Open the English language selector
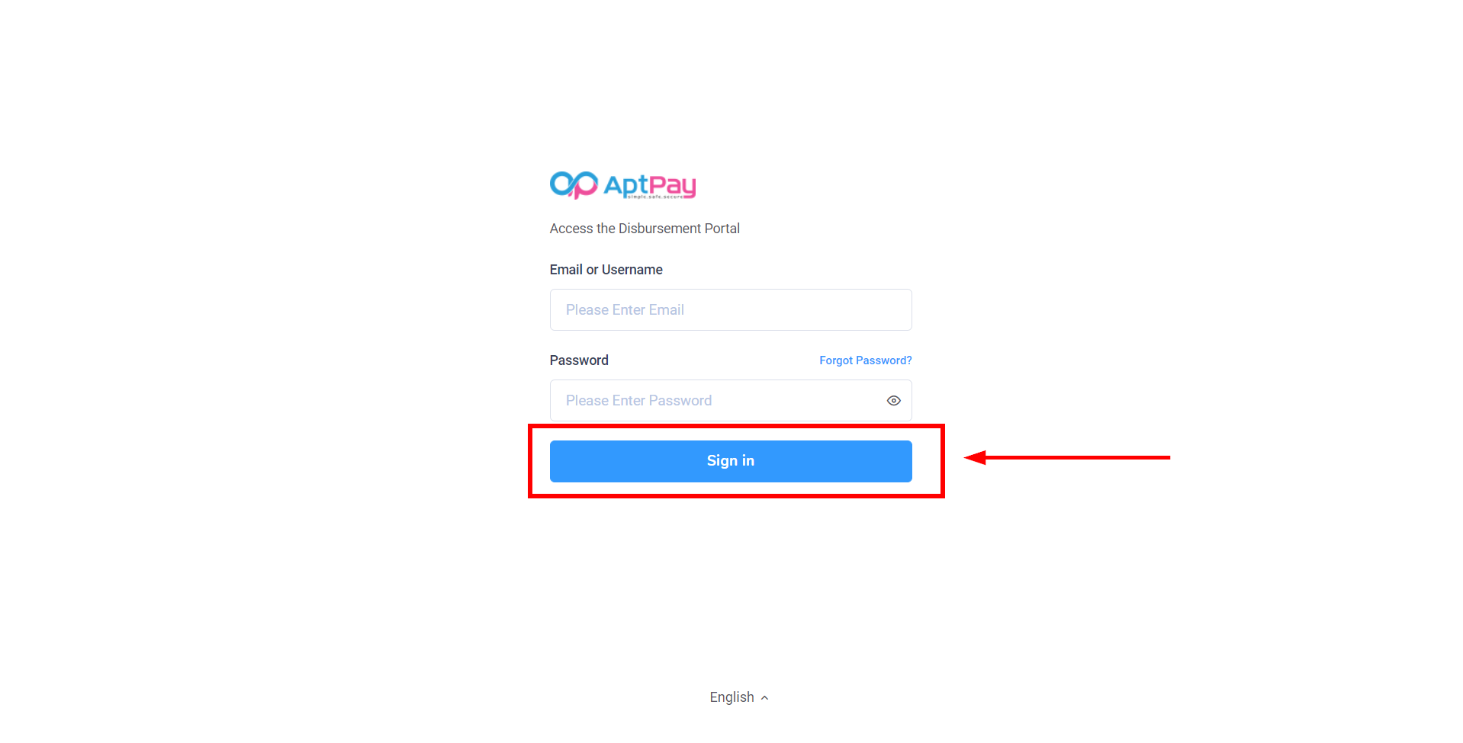Image resolution: width=1463 pixels, height=743 pixels. pos(732,697)
